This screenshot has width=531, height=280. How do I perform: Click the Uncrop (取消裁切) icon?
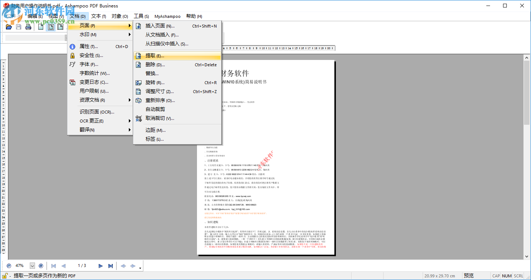[139, 118]
